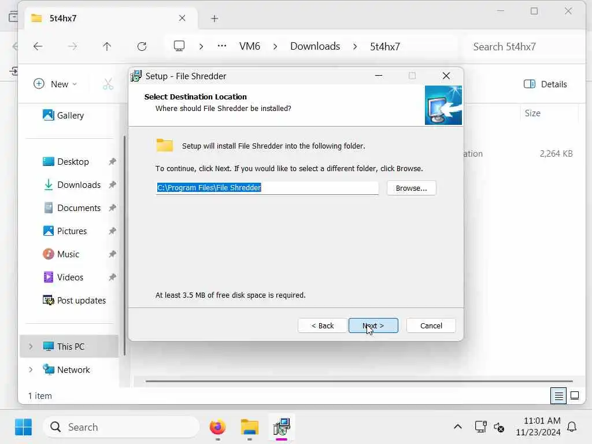Select VM6 in the address breadcrumb
Screen dimensions: 592x444
coord(250,46)
